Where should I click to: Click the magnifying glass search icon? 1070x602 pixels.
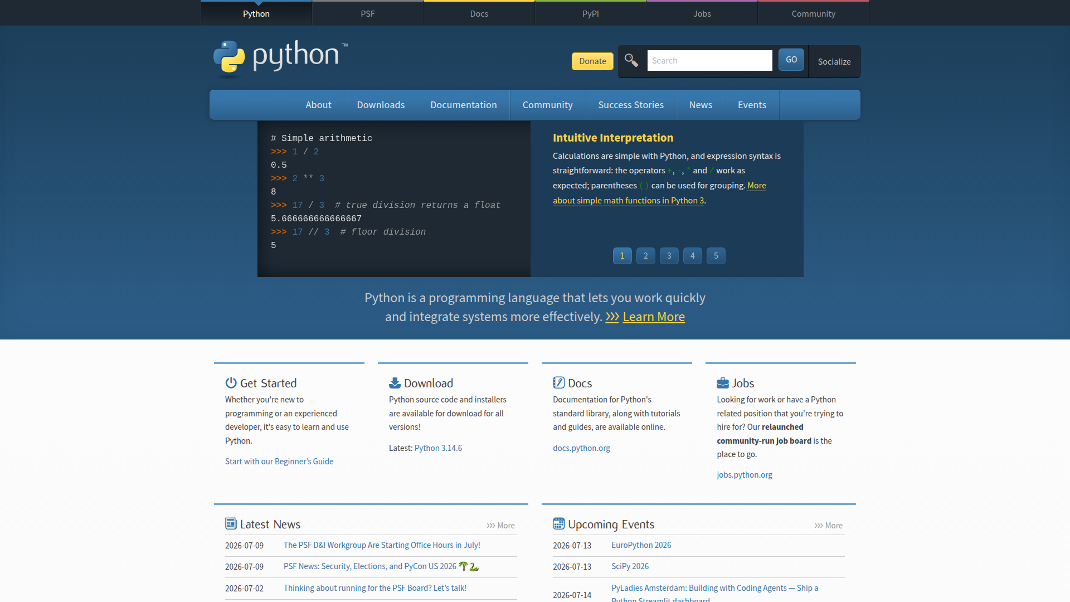(631, 60)
